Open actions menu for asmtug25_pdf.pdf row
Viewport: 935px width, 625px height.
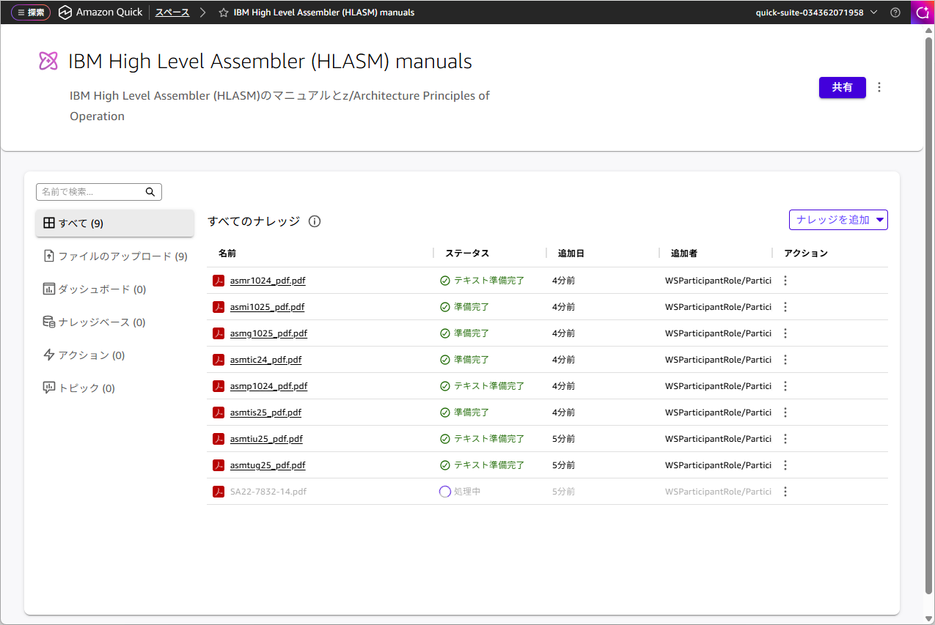[785, 465]
